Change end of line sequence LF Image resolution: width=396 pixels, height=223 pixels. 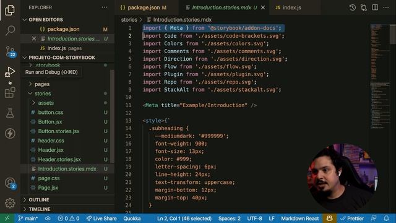(272, 219)
